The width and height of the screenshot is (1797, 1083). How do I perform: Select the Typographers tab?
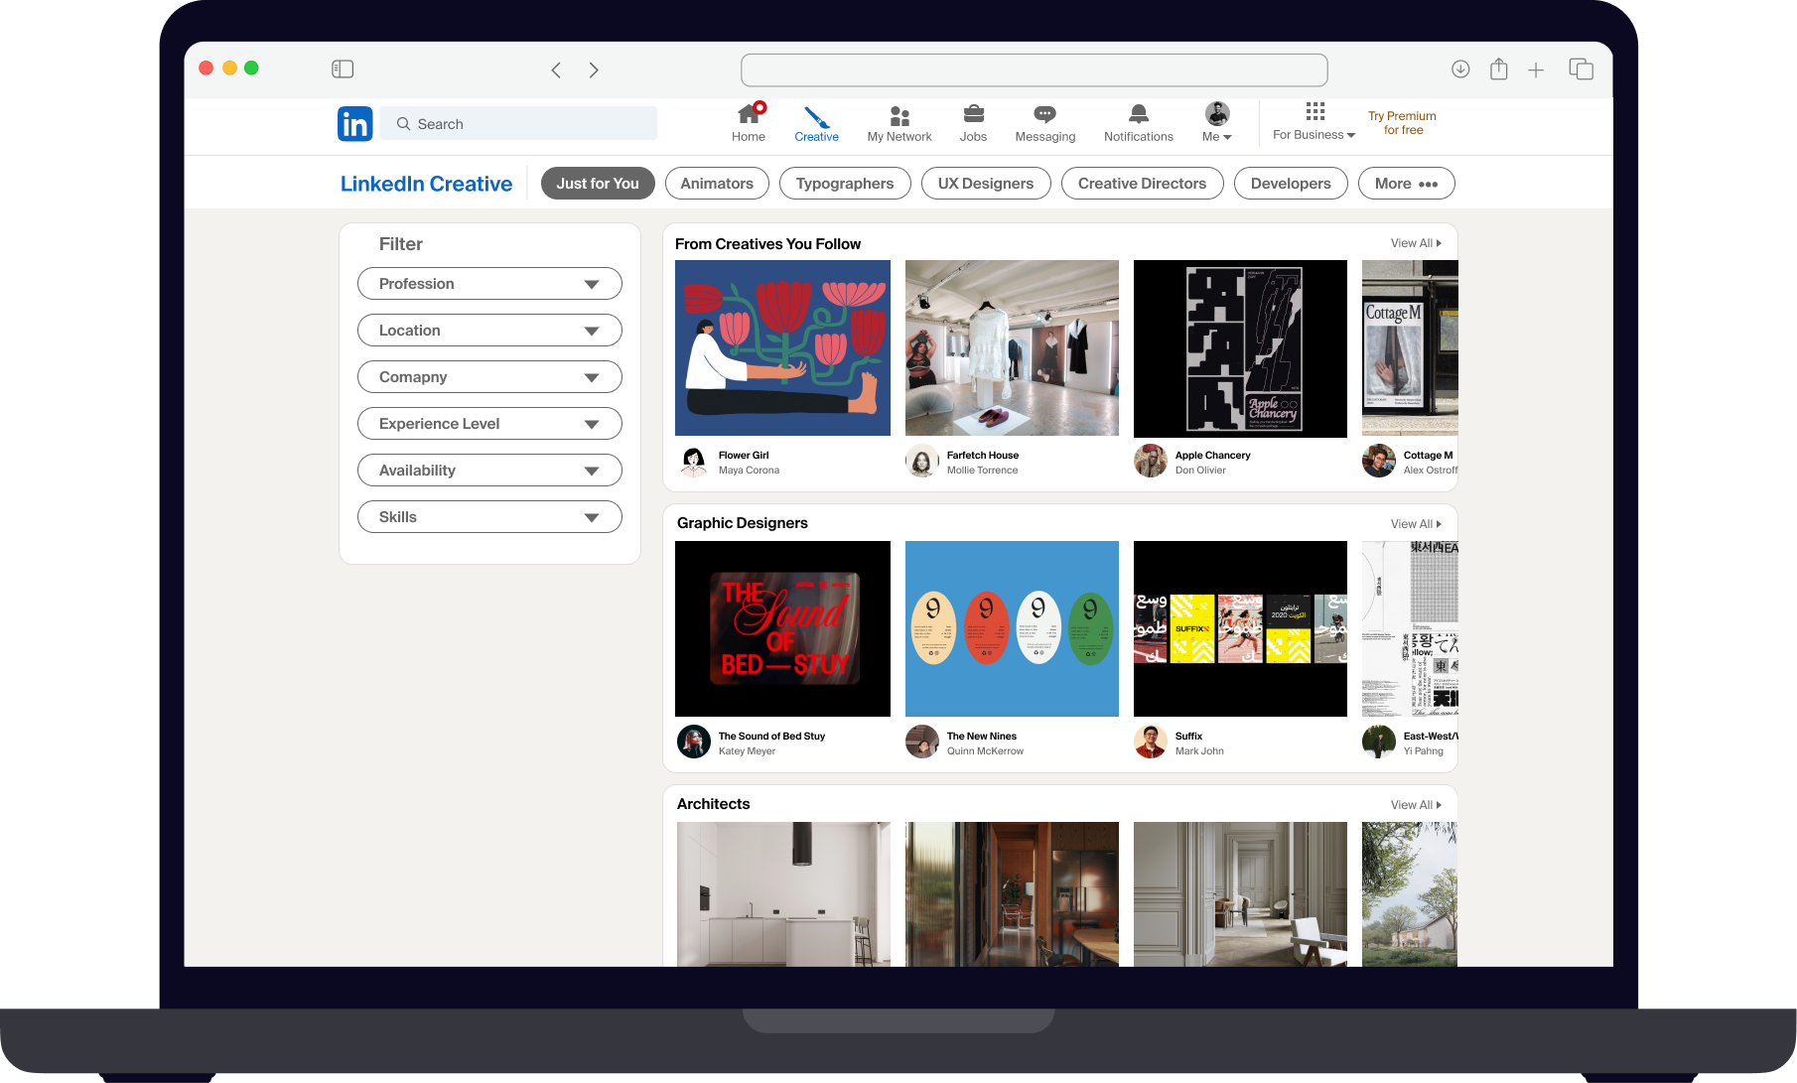(845, 184)
